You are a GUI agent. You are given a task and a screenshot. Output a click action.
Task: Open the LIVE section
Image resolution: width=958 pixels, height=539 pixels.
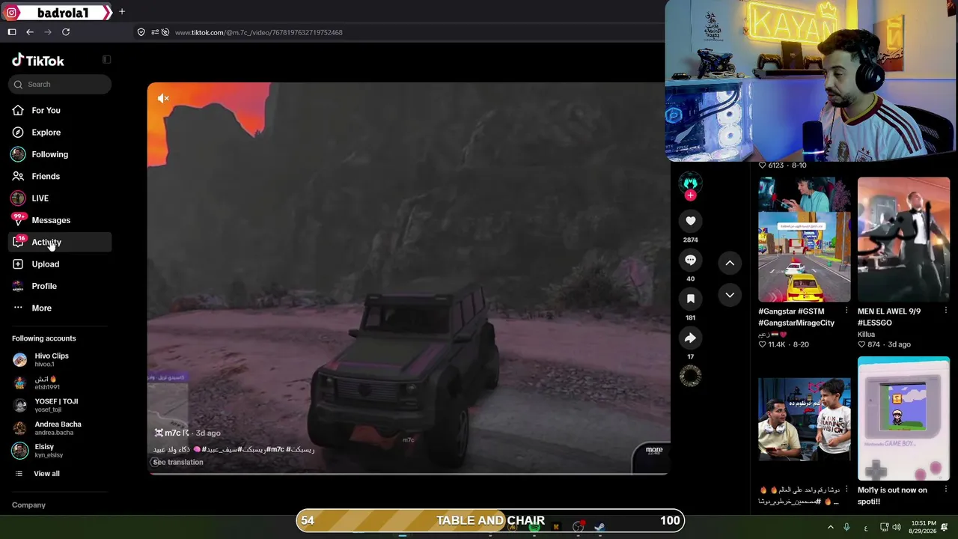tap(60, 198)
